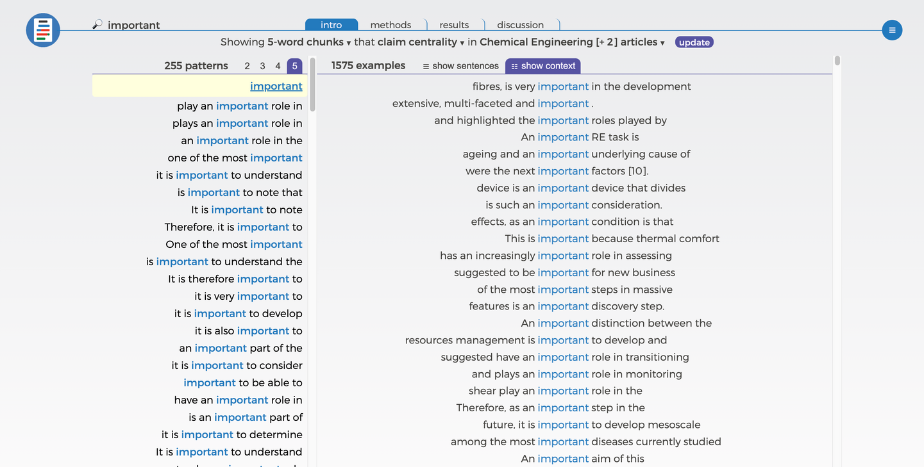
Task: Choose pattern 'one of the most important'
Action: click(235, 158)
